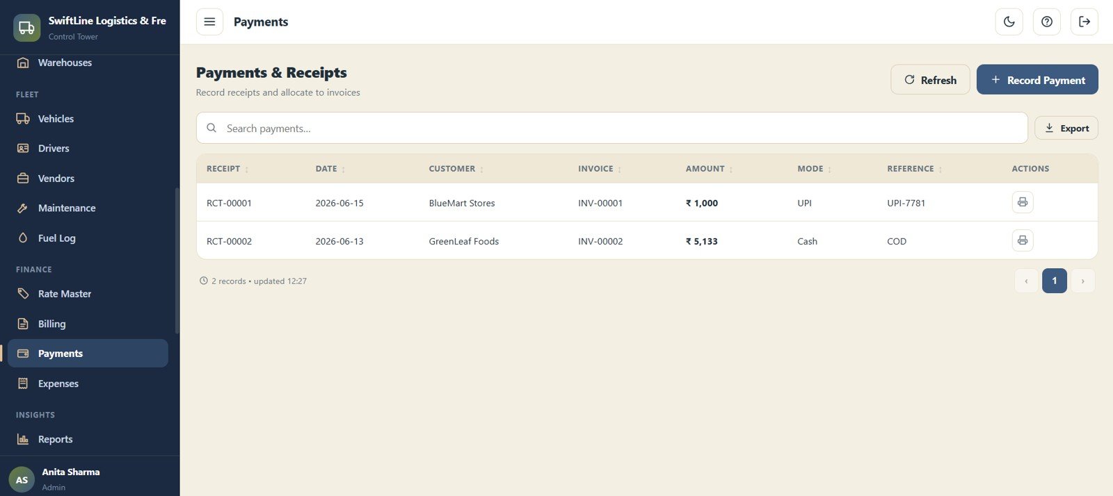Click the Refresh button
The height and width of the screenshot is (496, 1113).
(x=930, y=80)
